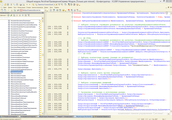Collapse the ВыборкиОтраженияДокументов function block

[x=72, y=21]
